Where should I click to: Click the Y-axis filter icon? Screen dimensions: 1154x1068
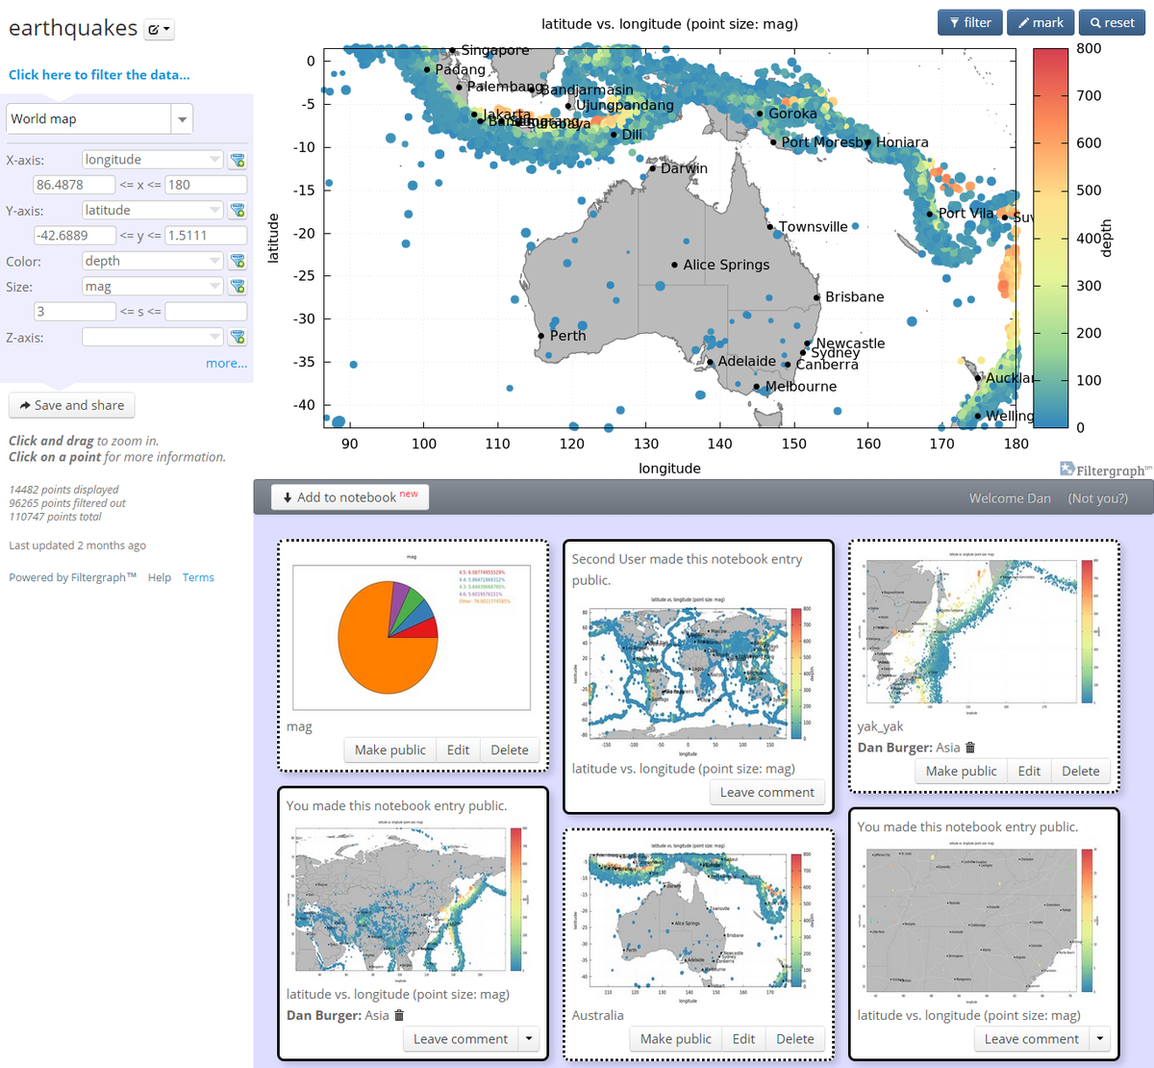(238, 211)
